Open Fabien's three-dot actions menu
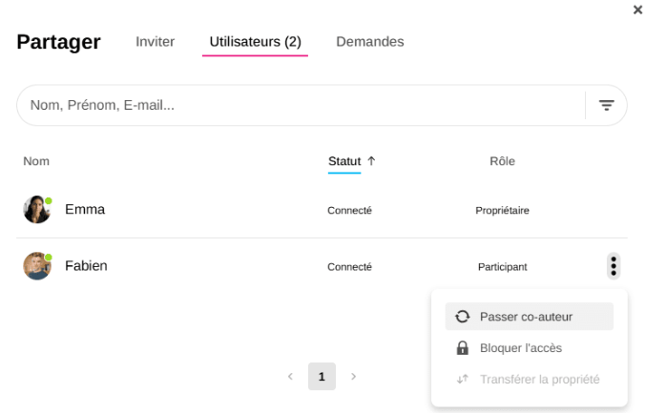Image resolution: width=645 pixels, height=414 pixels. pyautogui.click(x=614, y=266)
